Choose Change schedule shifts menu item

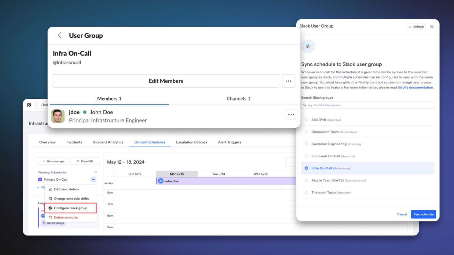[71, 199]
